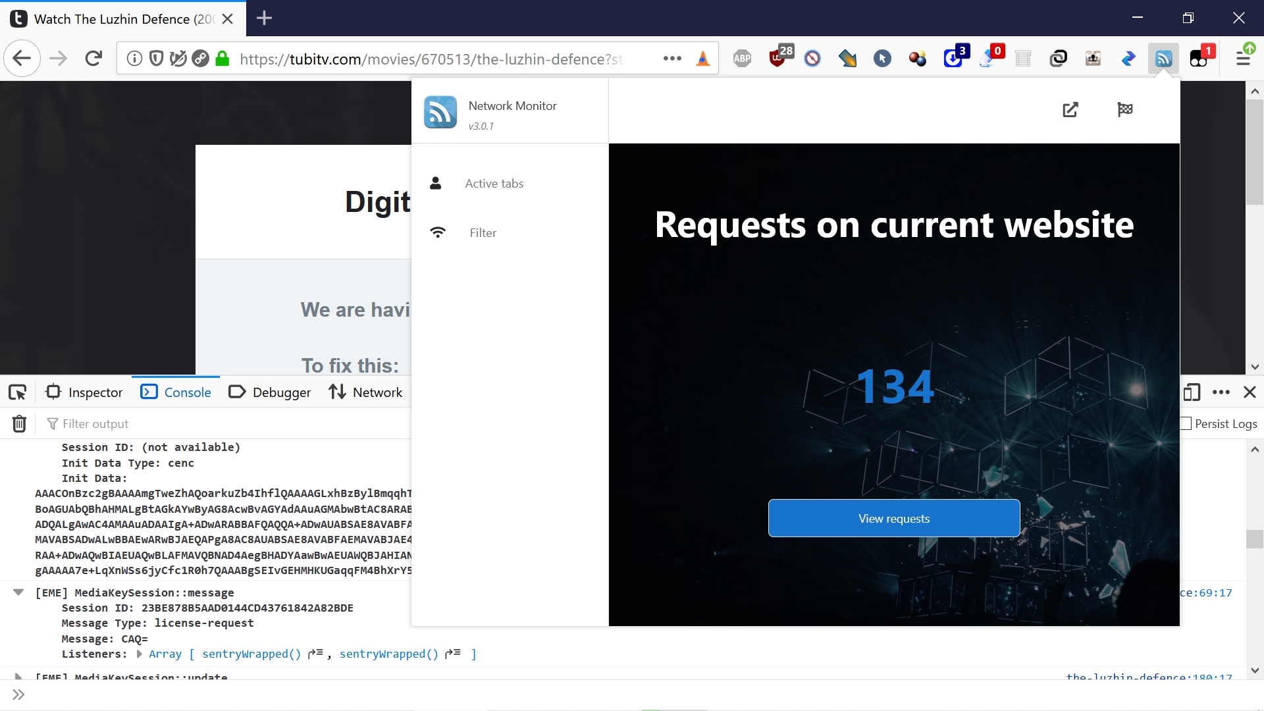Open the page actions three-dot menu
The width and height of the screenshot is (1264, 711).
click(672, 59)
